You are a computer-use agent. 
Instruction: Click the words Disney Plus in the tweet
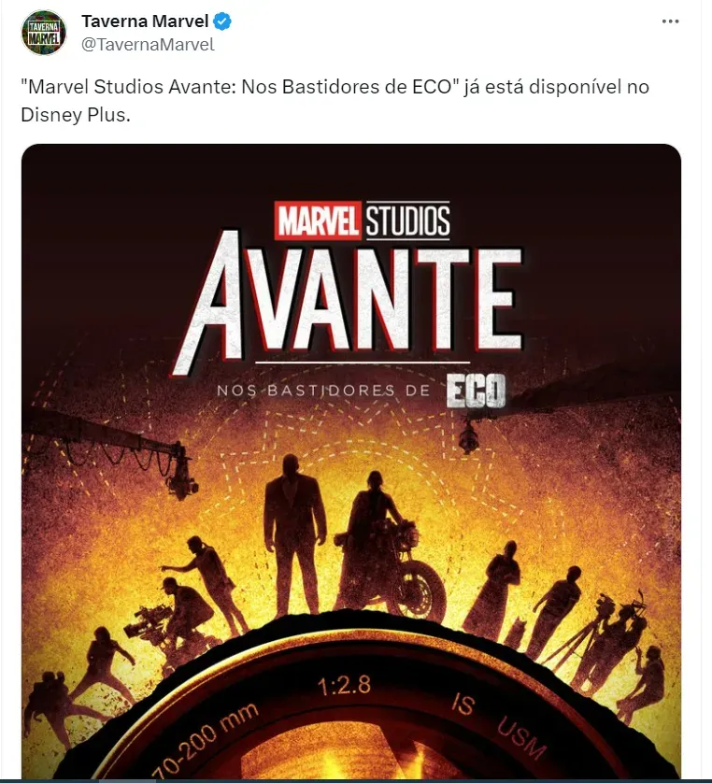coord(76,115)
